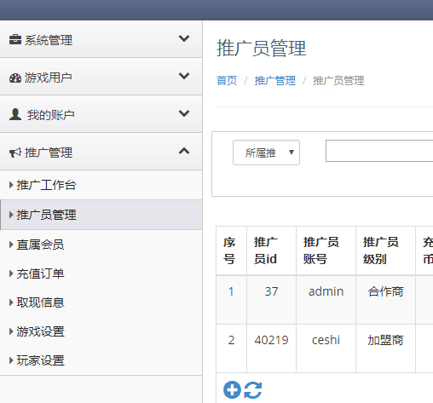
Task: Click the blue plus add-record icon
Action: pos(232,389)
